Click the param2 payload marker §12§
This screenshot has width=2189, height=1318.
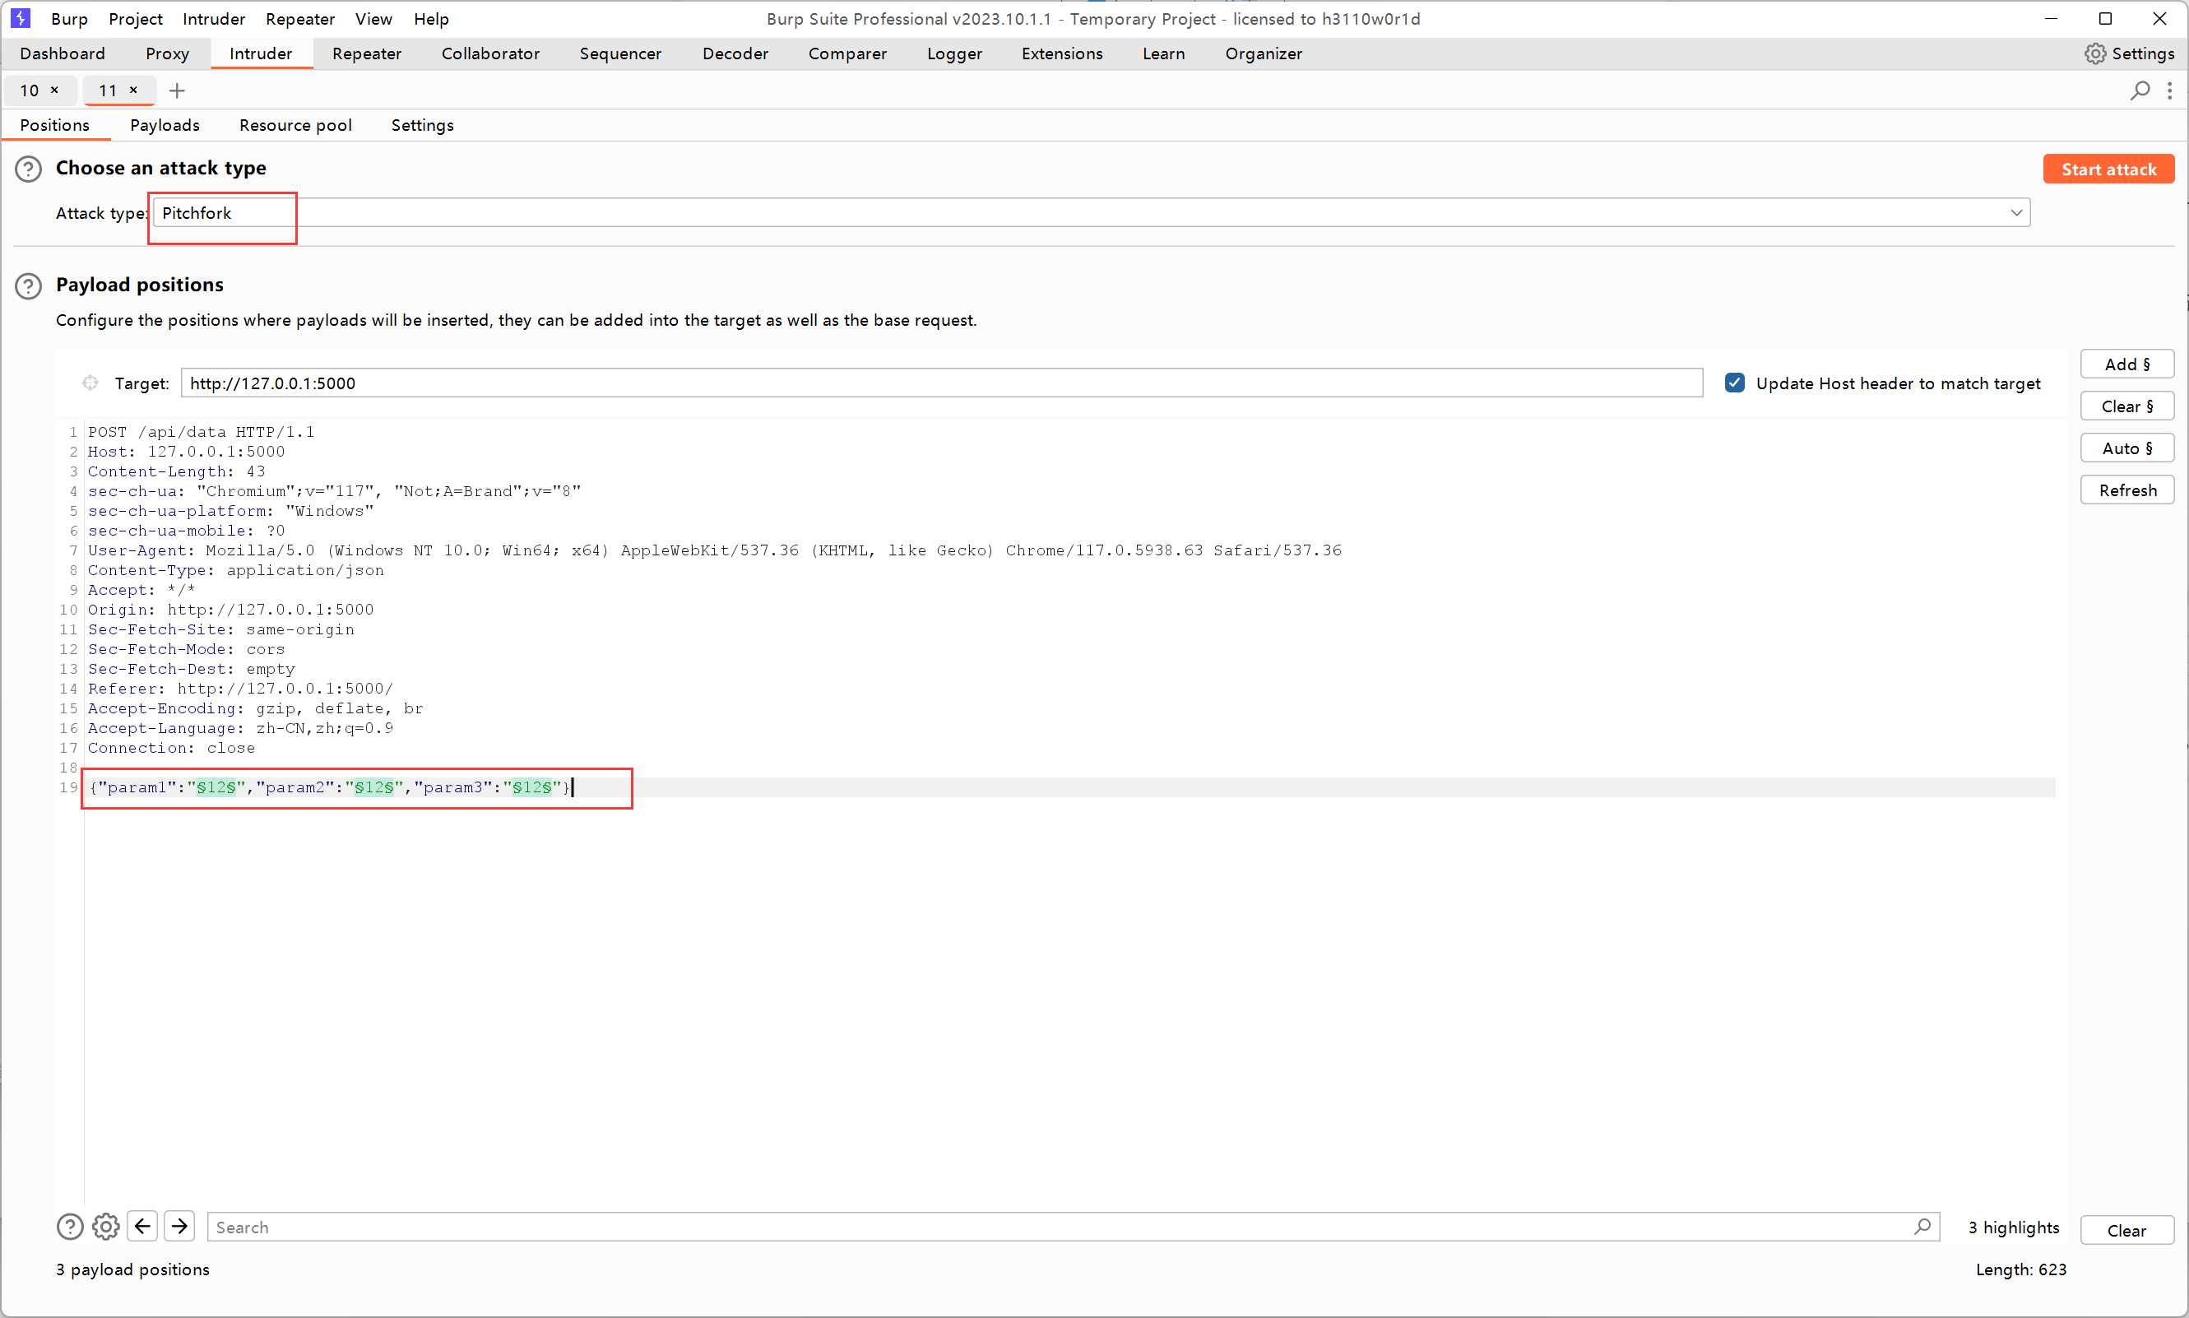pos(373,787)
